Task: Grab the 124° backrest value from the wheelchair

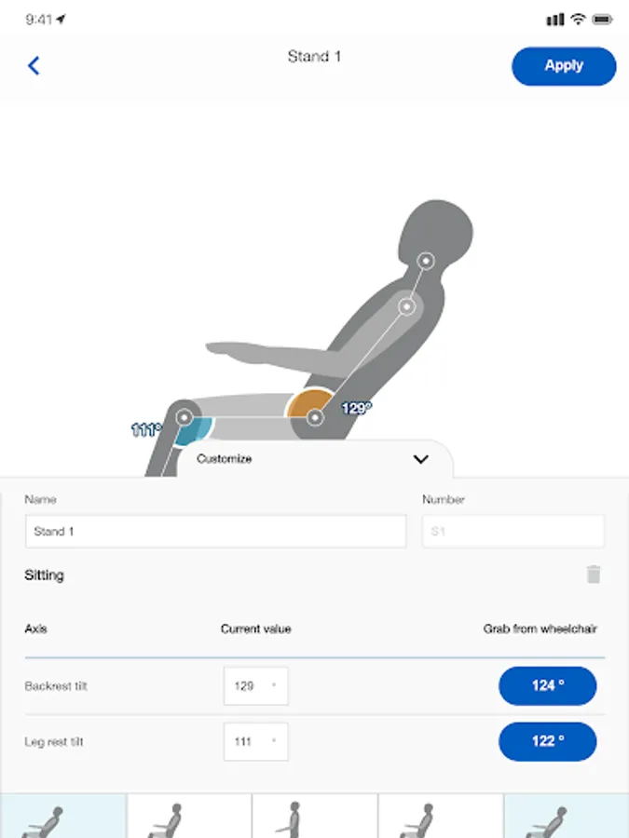Action: (548, 686)
